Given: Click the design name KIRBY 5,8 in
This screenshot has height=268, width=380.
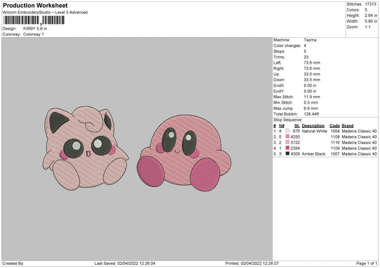Looking at the screenshot, I should [36, 28].
